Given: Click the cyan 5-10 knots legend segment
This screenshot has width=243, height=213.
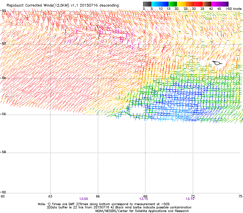Looking at the screenshot, I should click(156, 4).
